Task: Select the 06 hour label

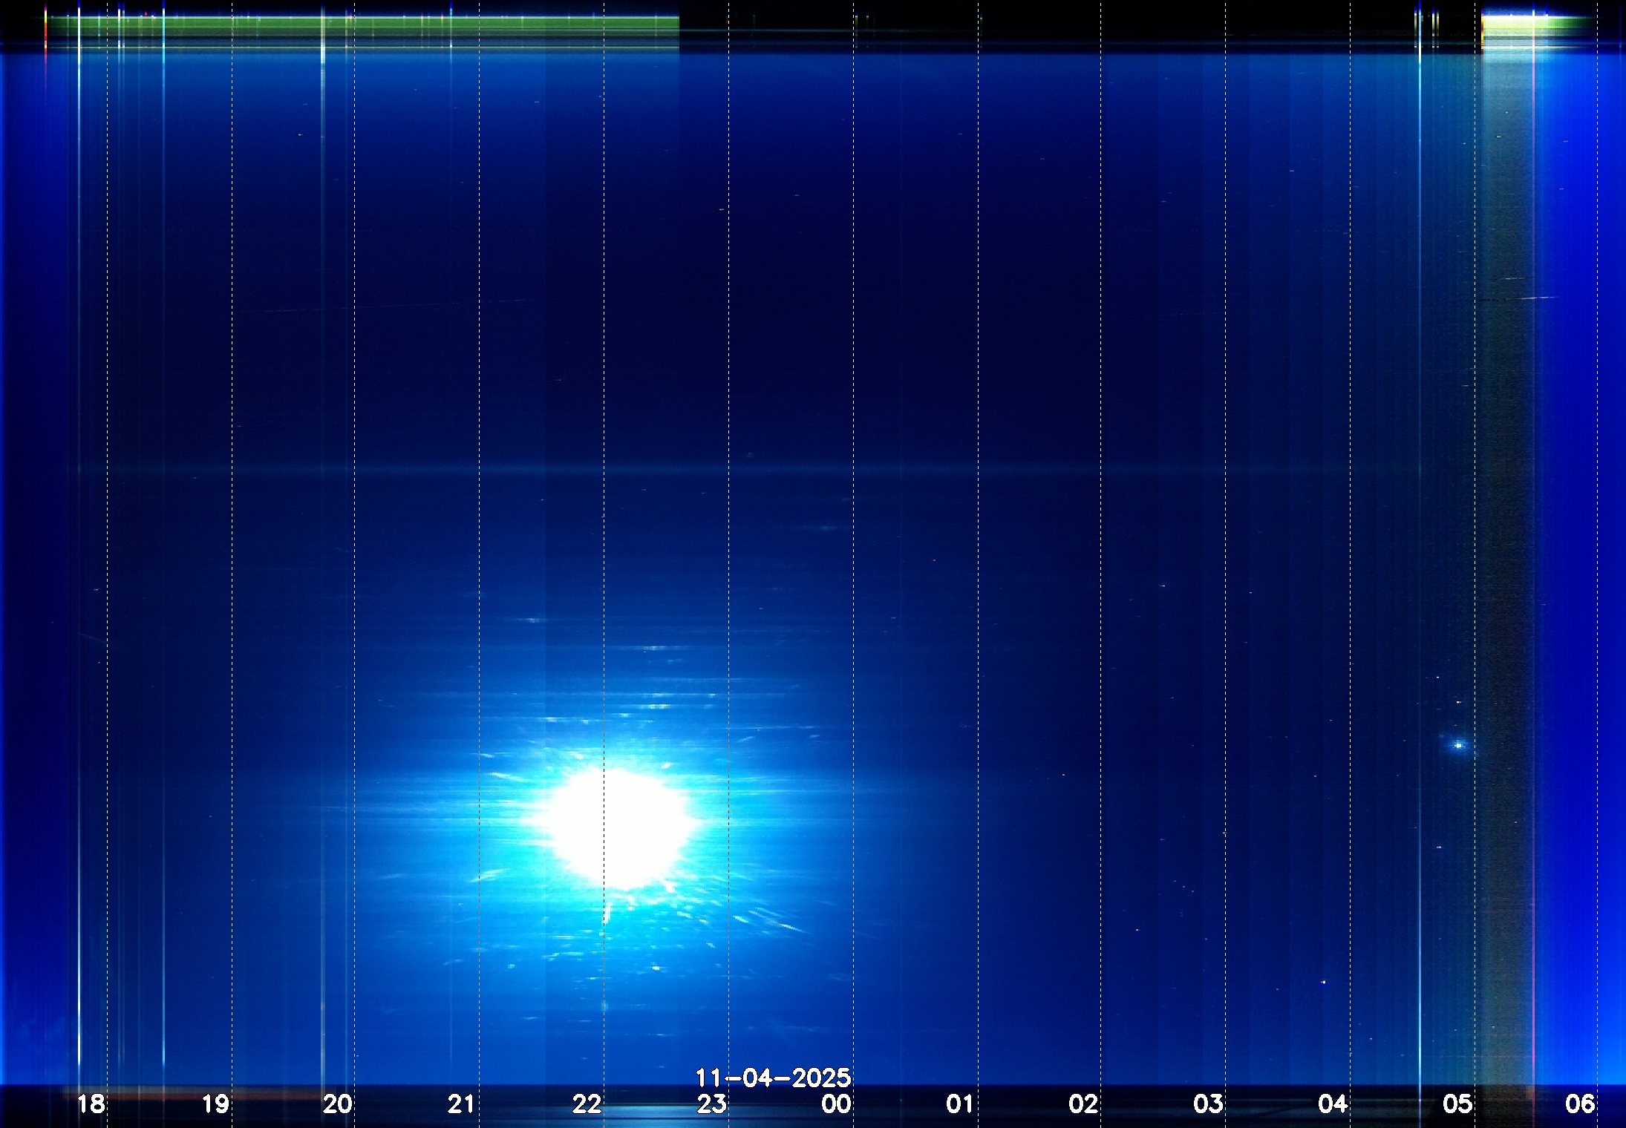Action: (x=1580, y=1104)
